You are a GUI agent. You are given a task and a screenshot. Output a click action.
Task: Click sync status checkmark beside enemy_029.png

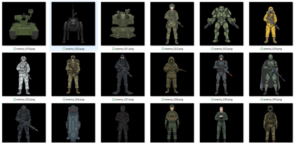[212, 99]
